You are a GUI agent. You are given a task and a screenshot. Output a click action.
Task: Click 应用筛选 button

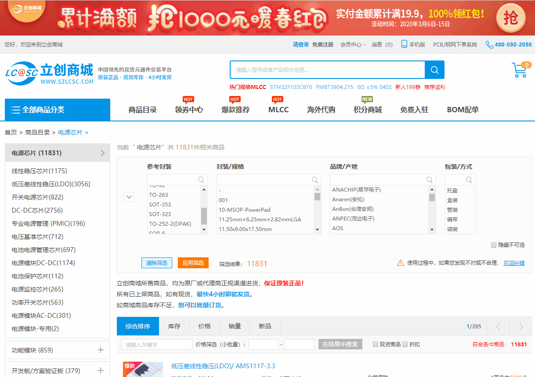click(x=193, y=263)
